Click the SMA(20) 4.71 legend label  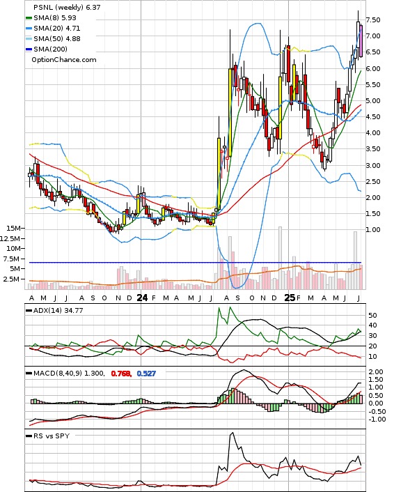[57, 29]
